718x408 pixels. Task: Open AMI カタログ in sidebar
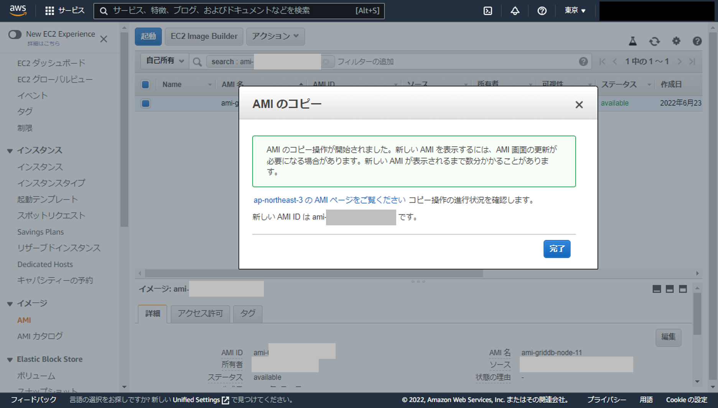[x=40, y=336]
